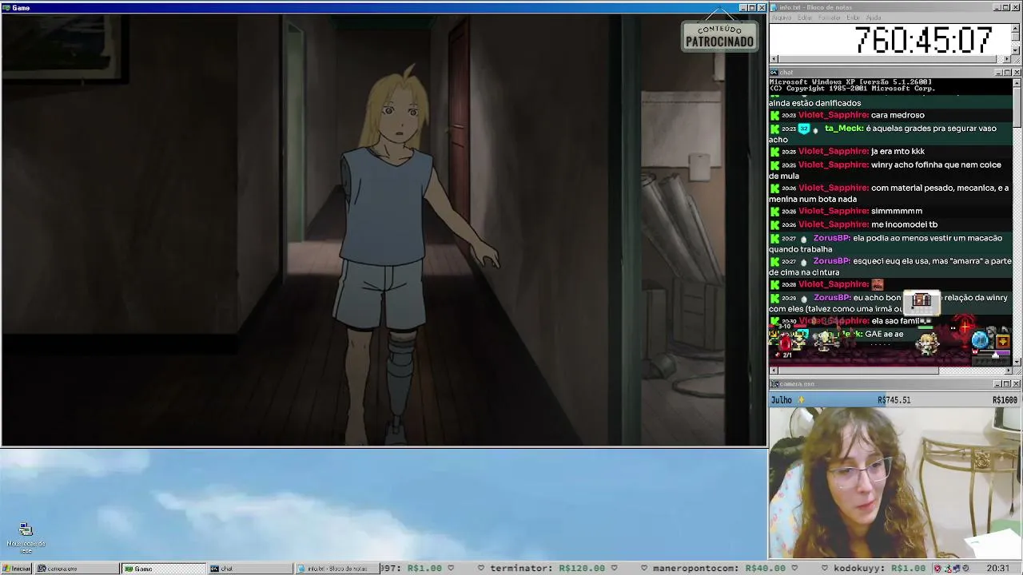
Task: Click the Notepad icon in info.txt title bar
Action: pos(774,7)
